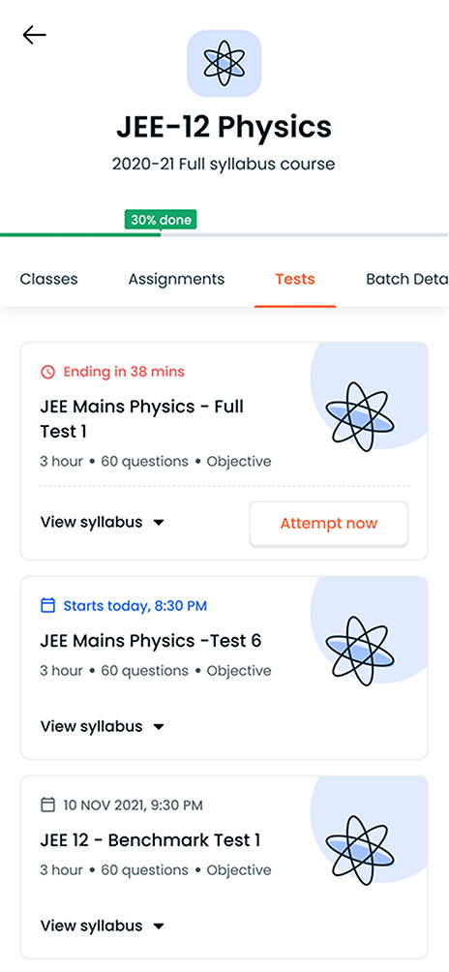Open JEE Mains Physics - Full Test 1 title
Image resolution: width=449 pixels, height=972 pixels.
pyautogui.click(x=142, y=419)
